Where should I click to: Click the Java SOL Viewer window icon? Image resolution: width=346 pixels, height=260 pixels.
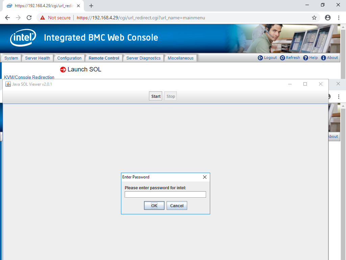[x=8, y=84]
